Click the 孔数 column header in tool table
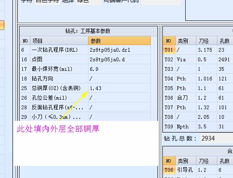Image resolution: width=233 pixels, height=178 pixels. 225,41
